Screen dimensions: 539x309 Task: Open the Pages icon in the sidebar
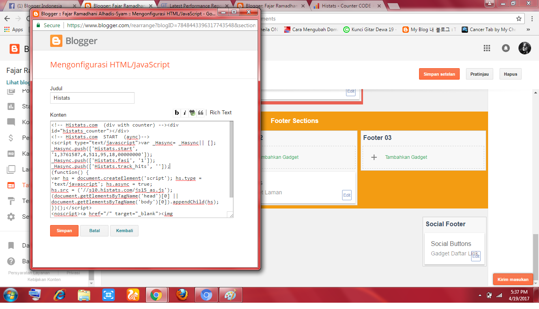coord(11,169)
